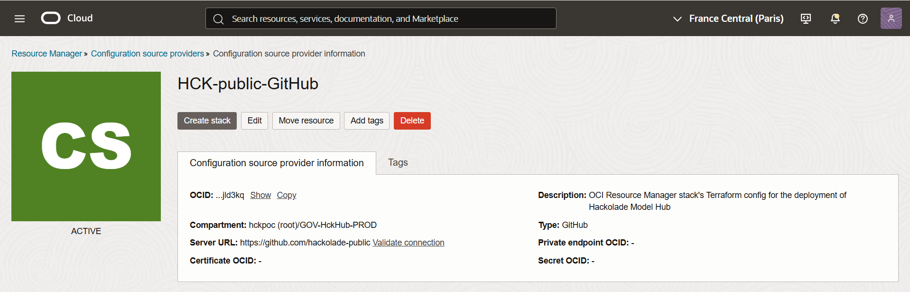Open Cloud Shell developer tools icon
This screenshot has width=910, height=292.
click(806, 19)
